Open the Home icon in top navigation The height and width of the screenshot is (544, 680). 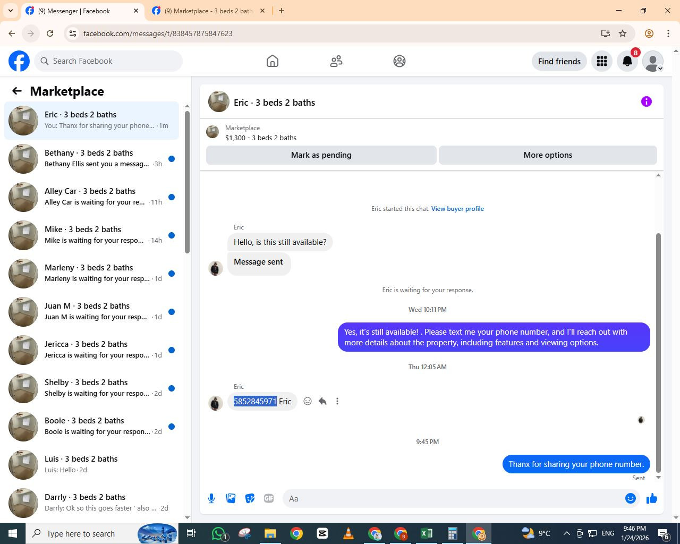click(273, 61)
